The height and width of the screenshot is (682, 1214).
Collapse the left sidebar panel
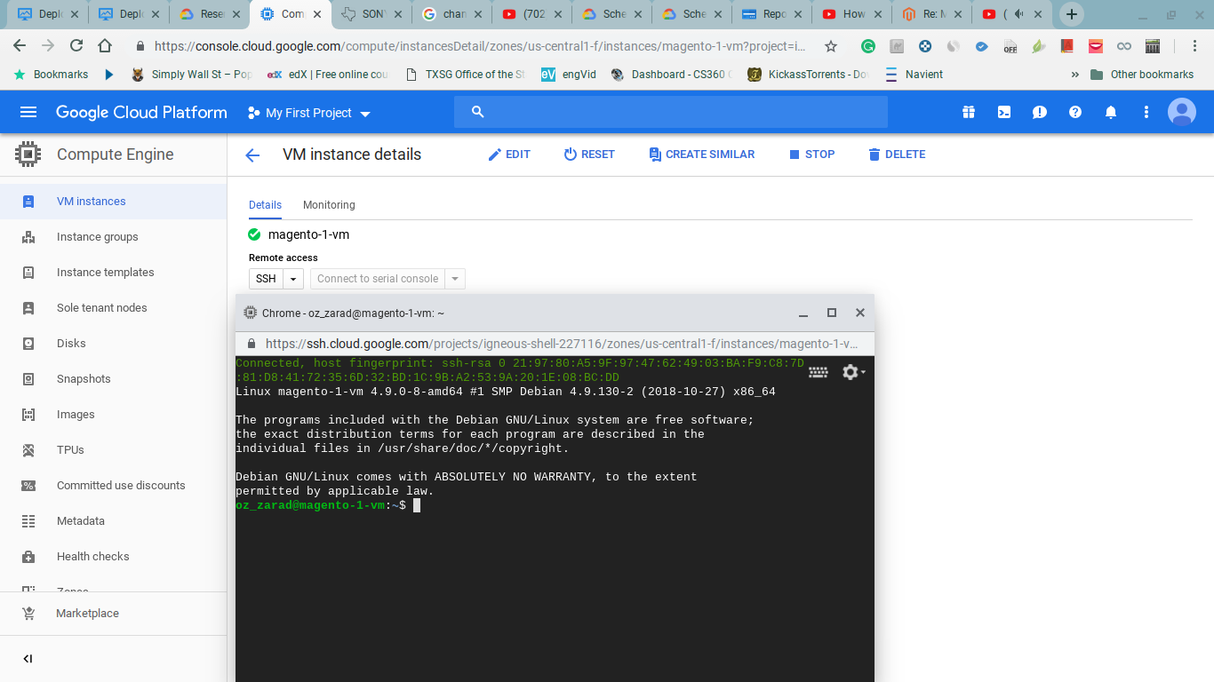click(x=28, y=659)
